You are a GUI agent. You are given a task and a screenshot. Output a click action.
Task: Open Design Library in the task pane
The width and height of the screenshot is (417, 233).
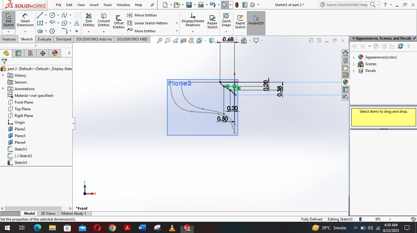click(x=346, y=60)
